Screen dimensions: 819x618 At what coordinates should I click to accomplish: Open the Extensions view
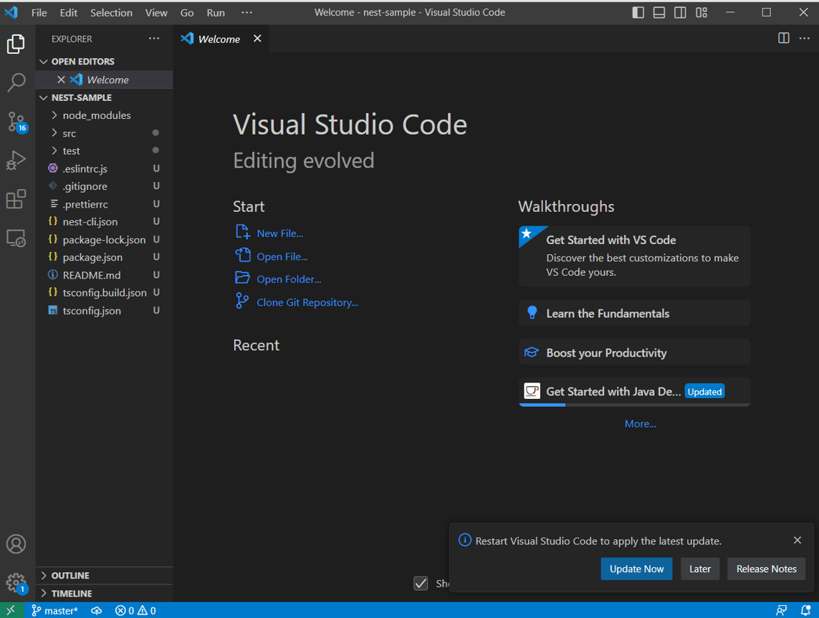point(16,199)
